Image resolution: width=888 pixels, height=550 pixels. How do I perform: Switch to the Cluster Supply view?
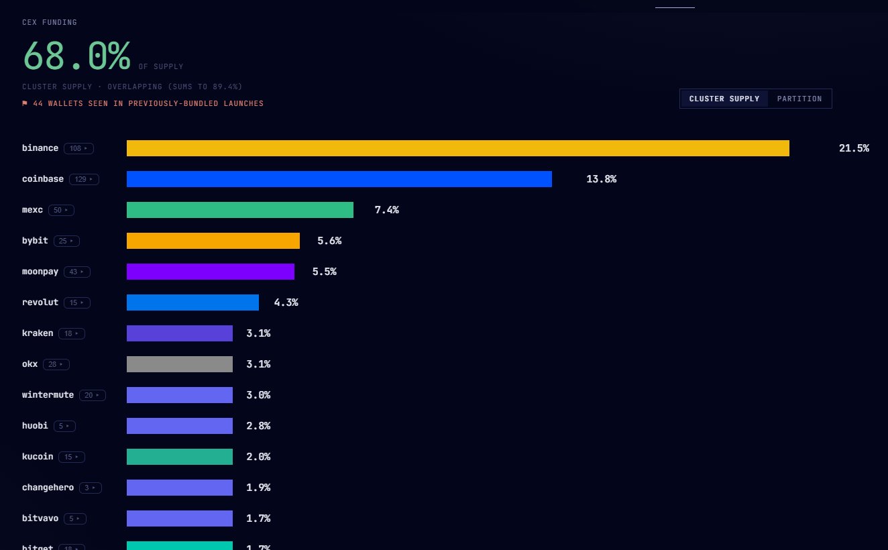pos(724,99)
